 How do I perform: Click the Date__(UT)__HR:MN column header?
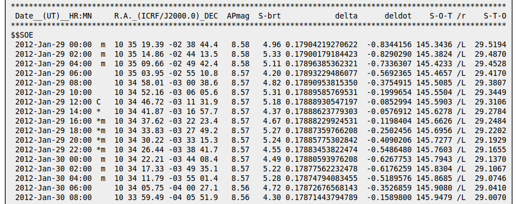point(54,16)
